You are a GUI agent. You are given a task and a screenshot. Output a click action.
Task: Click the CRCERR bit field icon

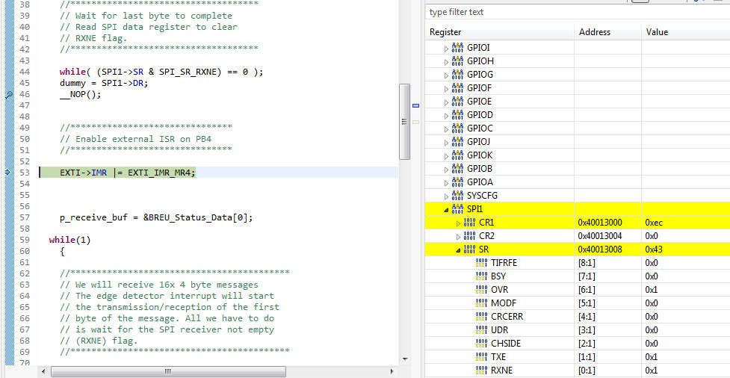[x=481, y=317]
